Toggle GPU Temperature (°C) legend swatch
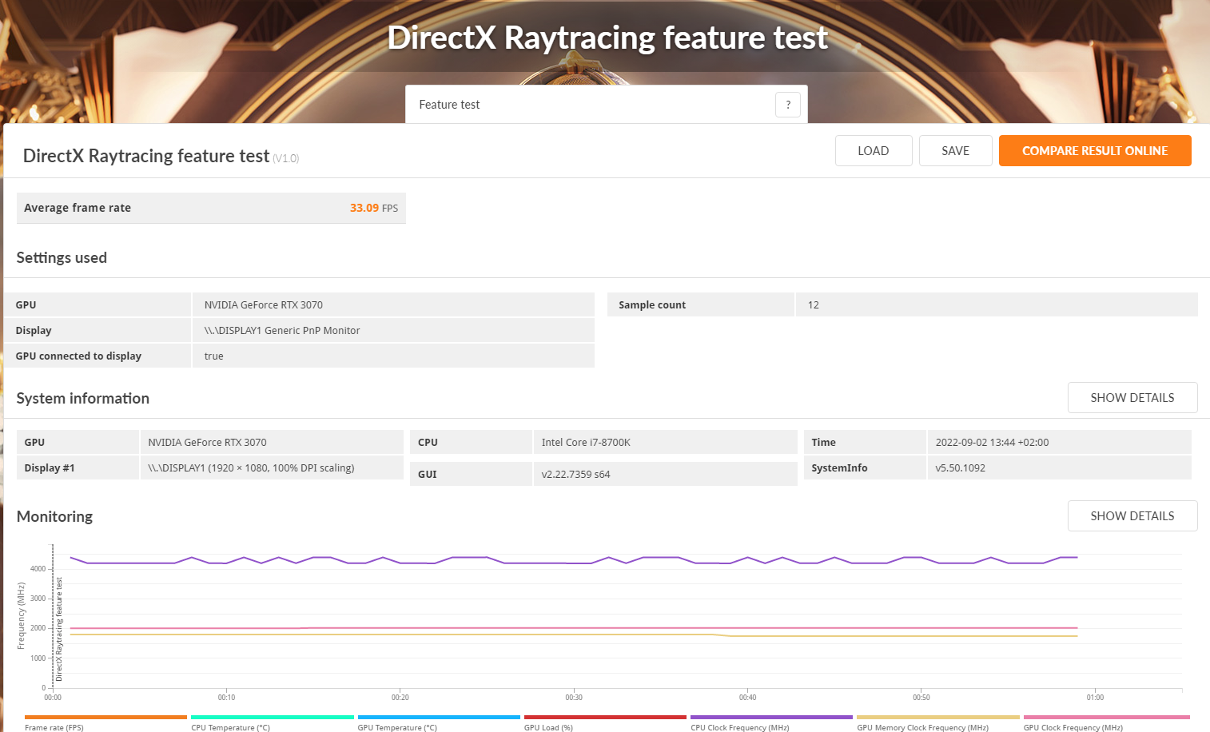Screen dimensions: 1210x732 tap(439, 718)
